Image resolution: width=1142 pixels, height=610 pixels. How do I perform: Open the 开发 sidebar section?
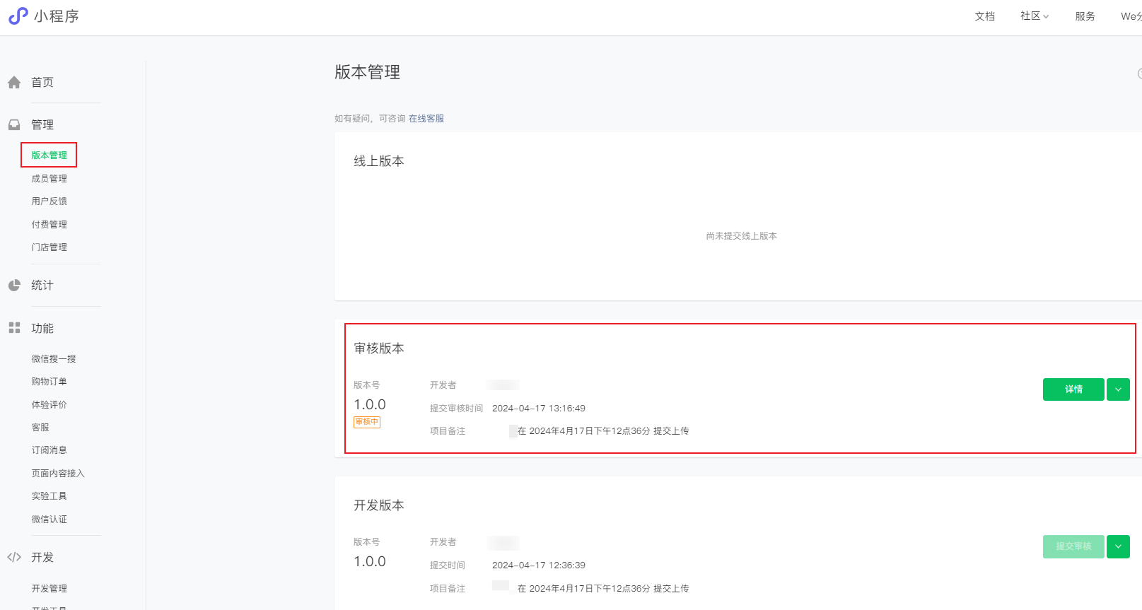(42, 557)
